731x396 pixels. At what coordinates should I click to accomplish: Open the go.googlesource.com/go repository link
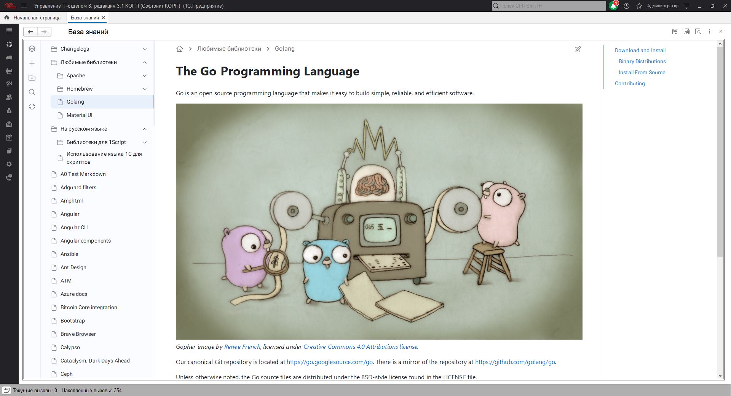tap(330, 362)
